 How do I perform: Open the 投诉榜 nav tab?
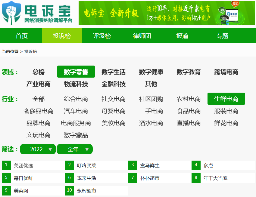click(62, 35)
